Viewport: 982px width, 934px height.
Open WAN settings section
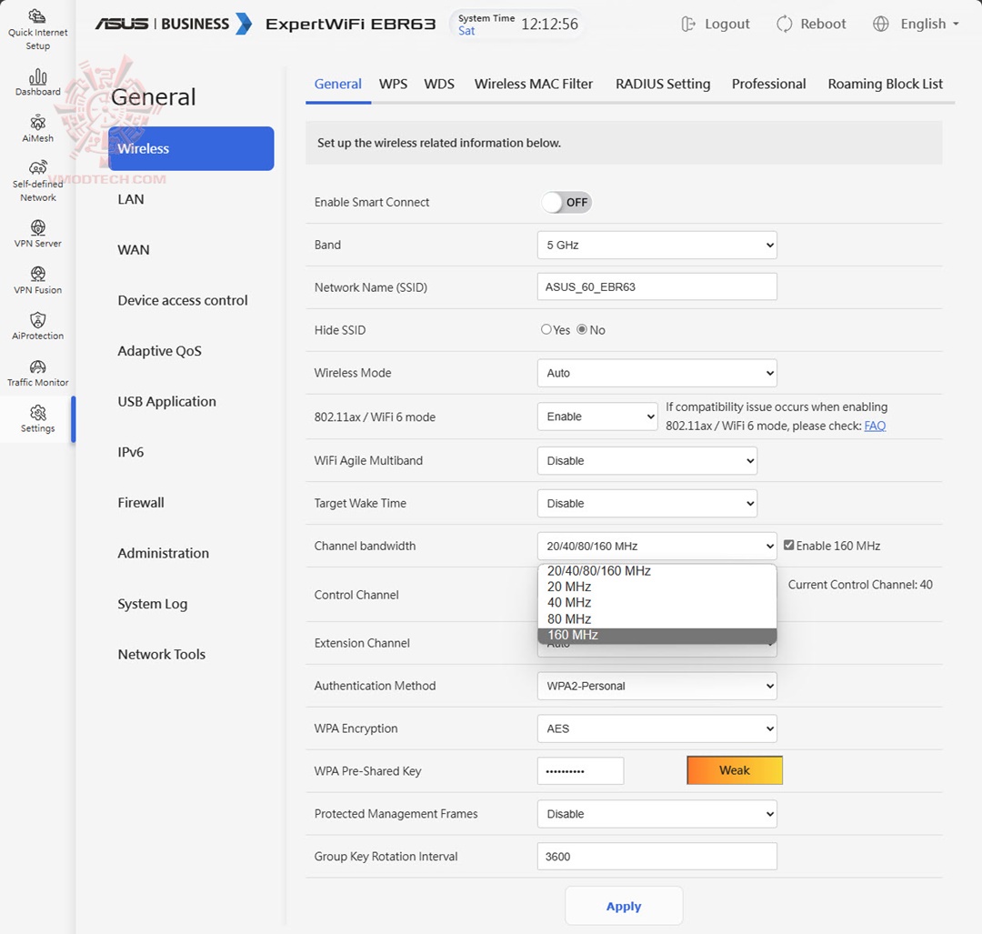click(x=134, y=250)
